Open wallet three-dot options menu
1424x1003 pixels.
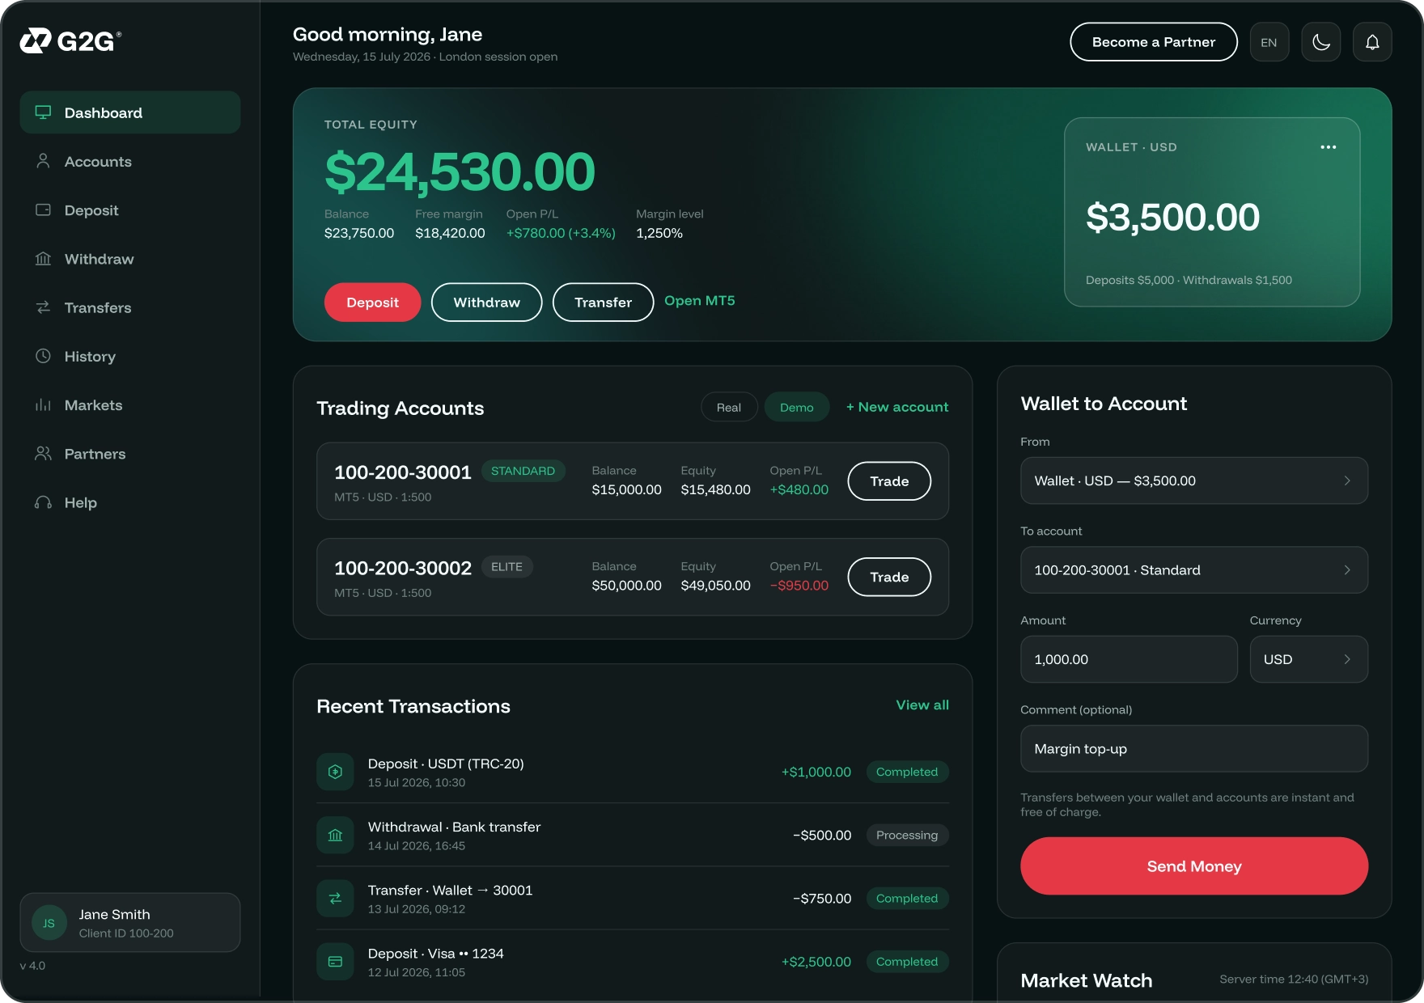tap(1329, 147)
